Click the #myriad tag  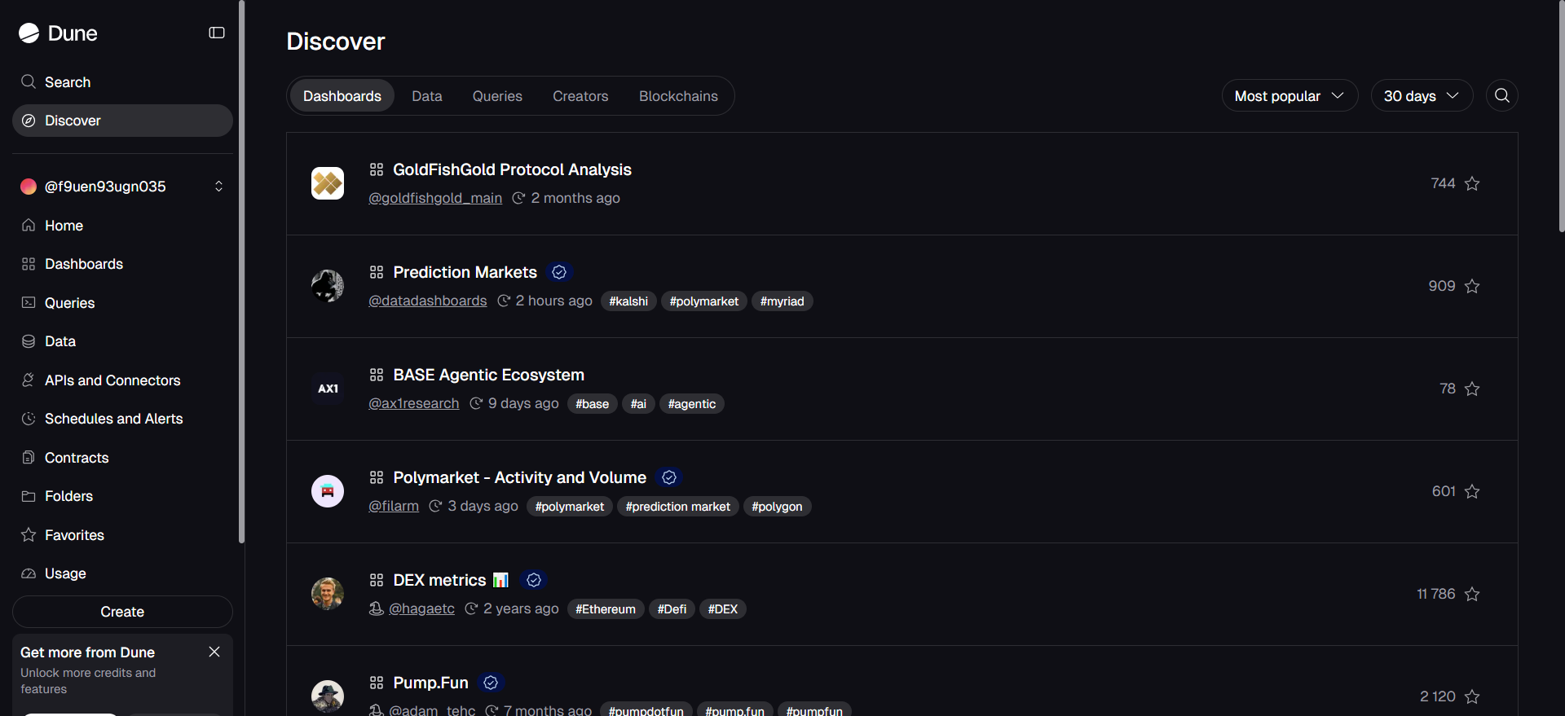tap(782, 301)
